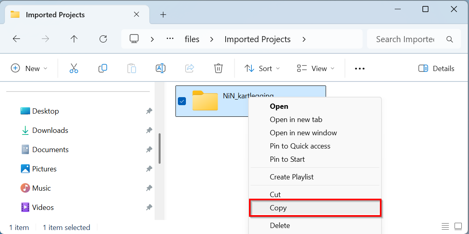Expand the New dropdown
469x234 pixels.
click(x=29, y=69)
